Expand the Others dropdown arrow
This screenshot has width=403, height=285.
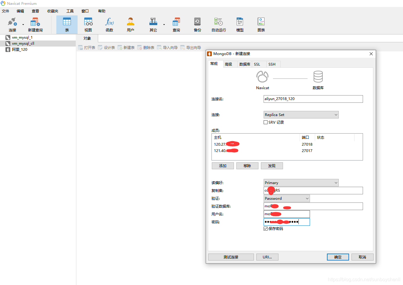coord(164,24)
